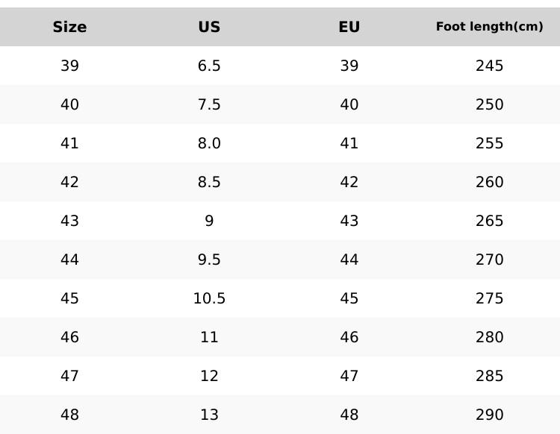Click US size 10.5 cell

209,298
